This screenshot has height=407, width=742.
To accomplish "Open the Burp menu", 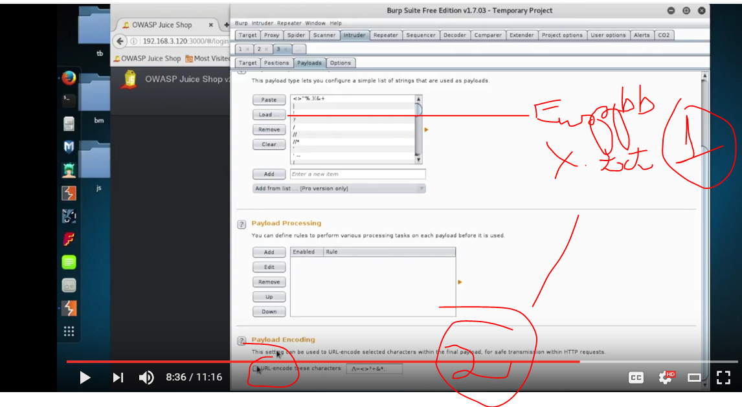I will pos(242,23).
